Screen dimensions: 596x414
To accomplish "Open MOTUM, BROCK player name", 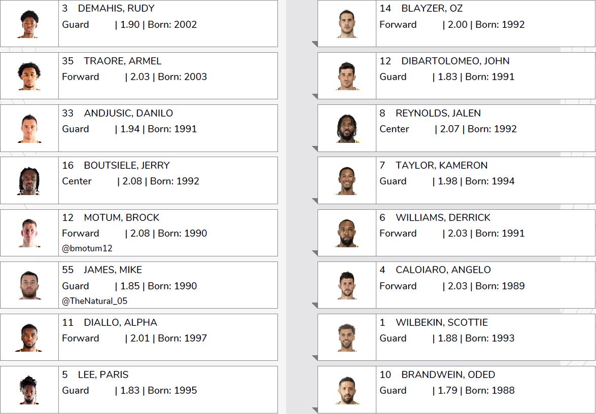I will (122, 217).
